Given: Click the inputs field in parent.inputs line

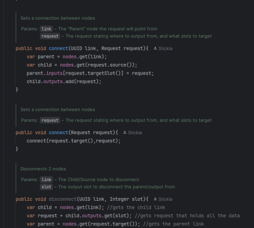Looking at the screenshot, I should click(x=55, y=73).
